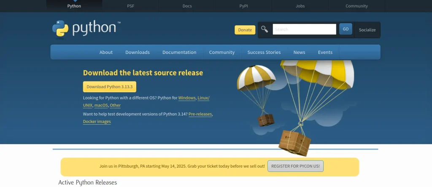Viewport: 432px width, 187px height.
Task: Open the Downloads menu in the navigation bar
Action: point(138,52)
